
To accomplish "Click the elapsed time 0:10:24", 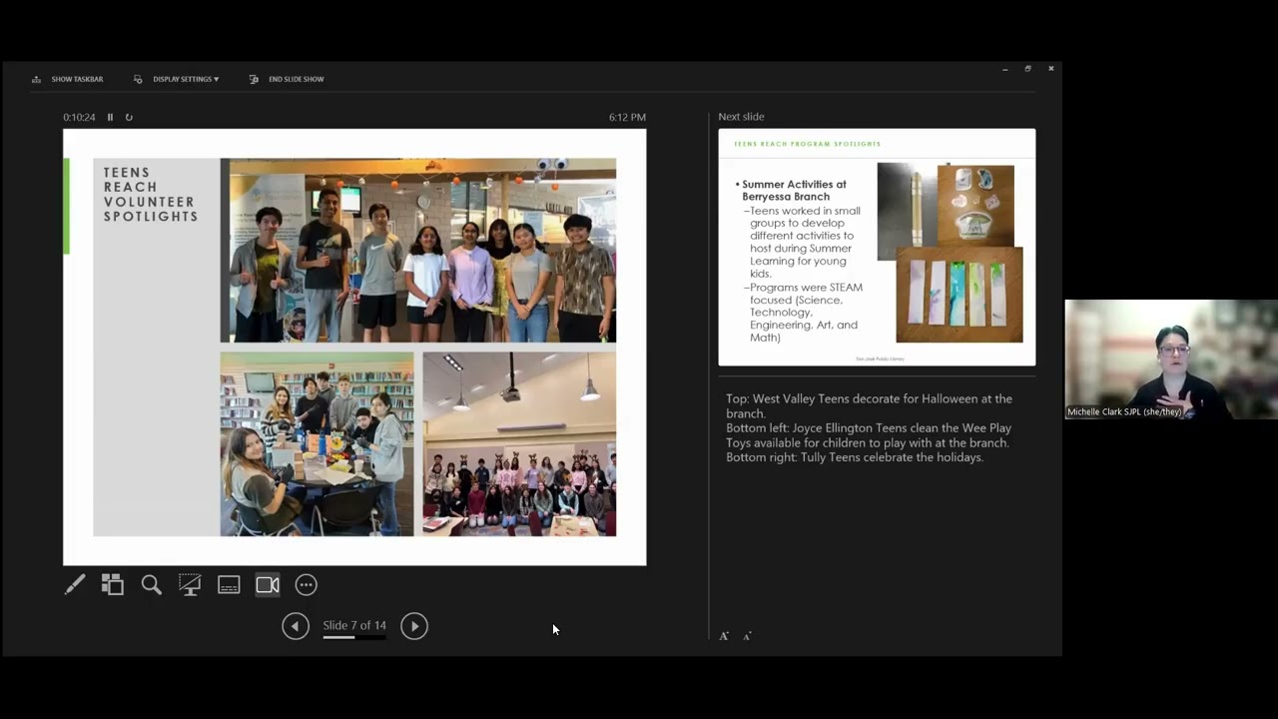I will (79, 117).
